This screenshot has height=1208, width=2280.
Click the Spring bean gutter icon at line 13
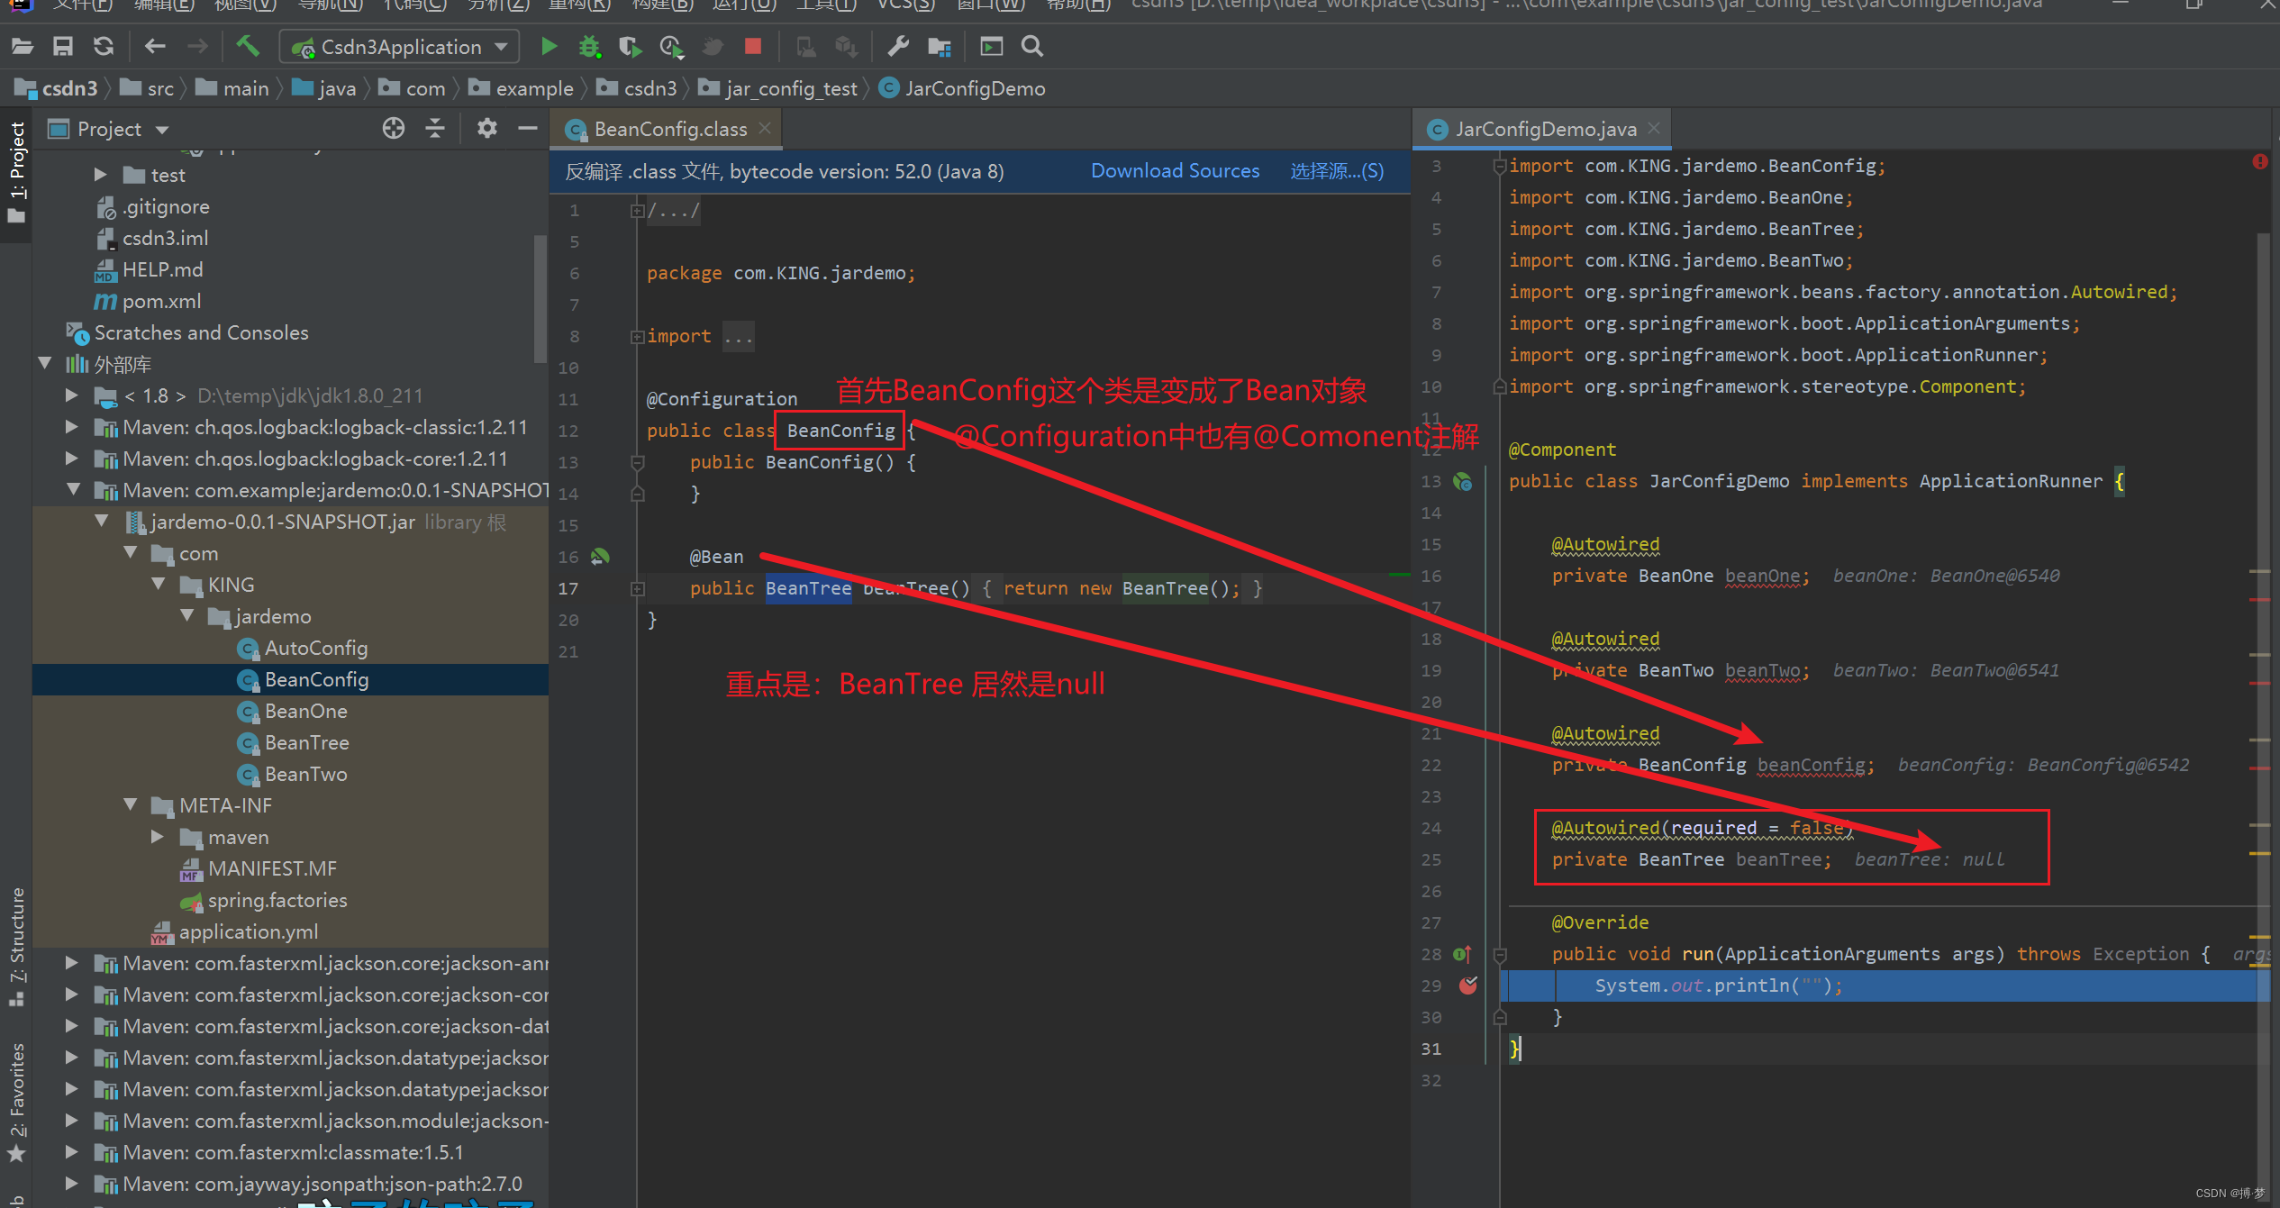1463,482
